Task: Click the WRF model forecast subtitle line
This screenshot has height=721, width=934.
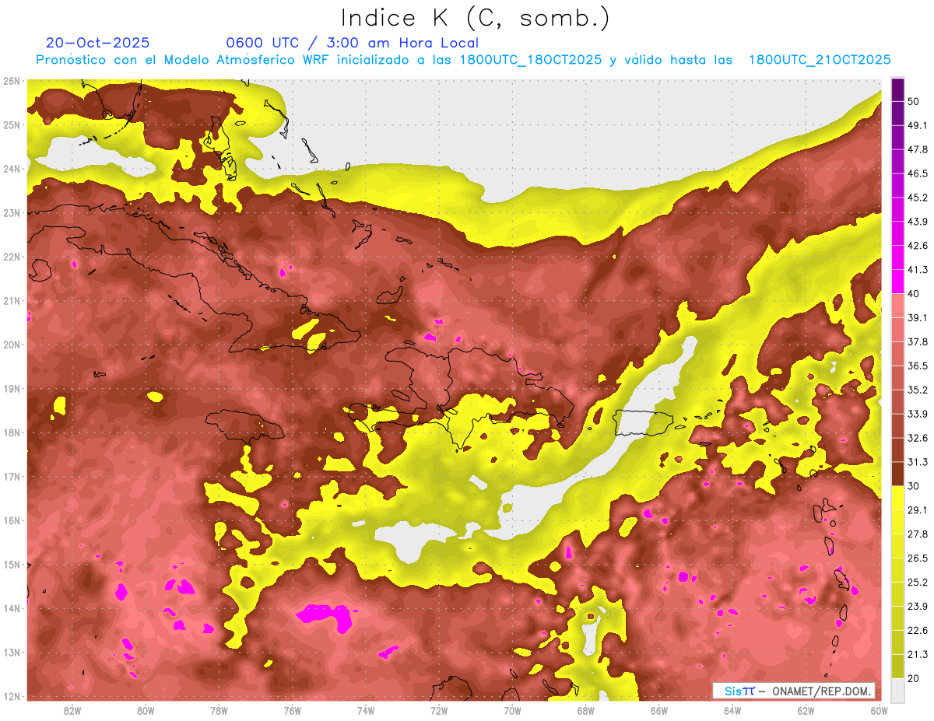Action: click(x=463, y=60)
